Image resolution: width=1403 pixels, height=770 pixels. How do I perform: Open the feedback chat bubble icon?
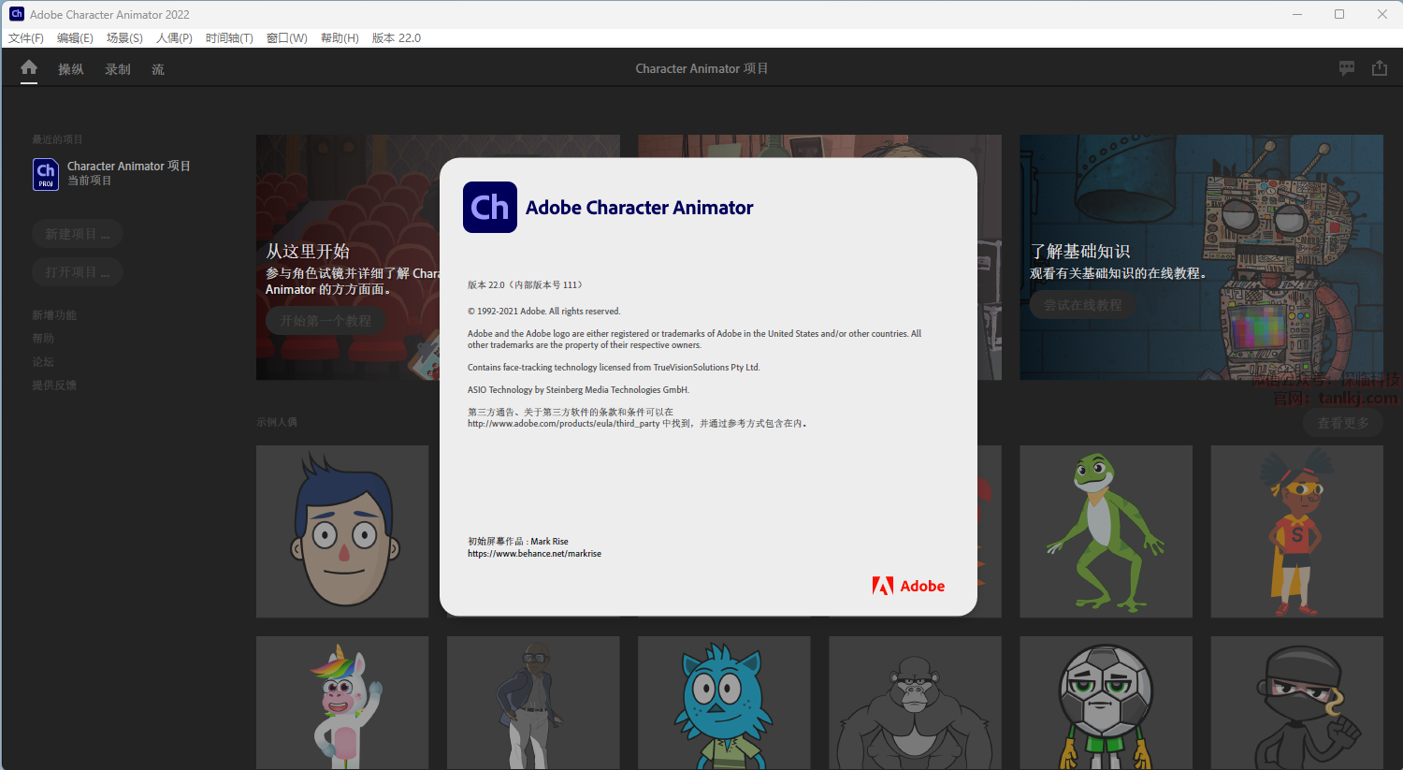pyautogui.click(x=1347, y=68)
